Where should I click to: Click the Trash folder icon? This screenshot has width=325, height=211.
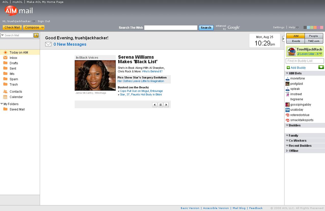[5, 84]
